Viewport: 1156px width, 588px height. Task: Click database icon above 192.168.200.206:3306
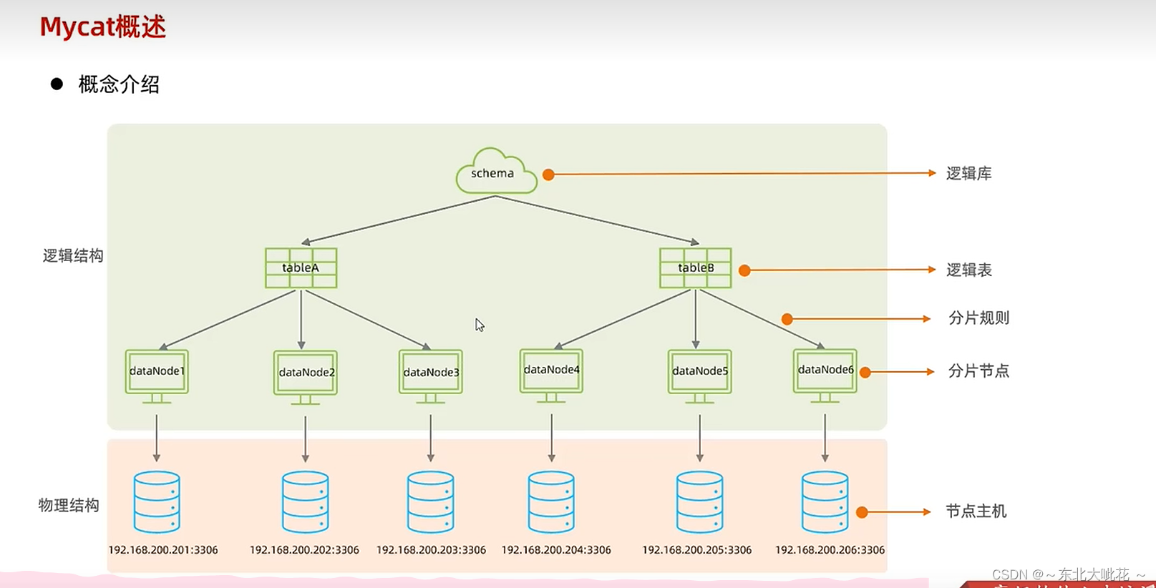(825, 502)
